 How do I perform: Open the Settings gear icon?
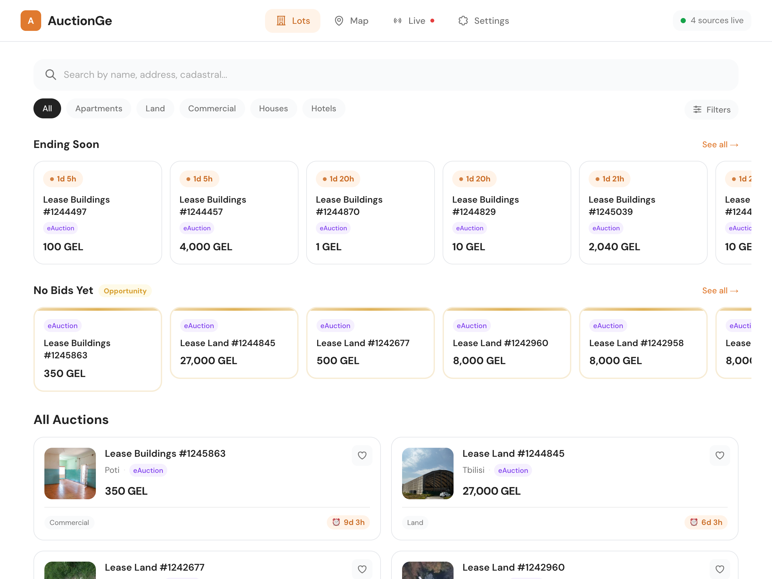pos(463,21)
